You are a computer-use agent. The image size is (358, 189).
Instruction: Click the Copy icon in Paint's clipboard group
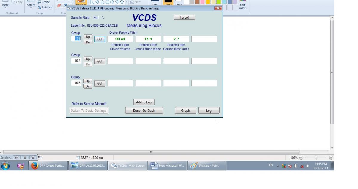pyautogui.click(x=13, y=2)
